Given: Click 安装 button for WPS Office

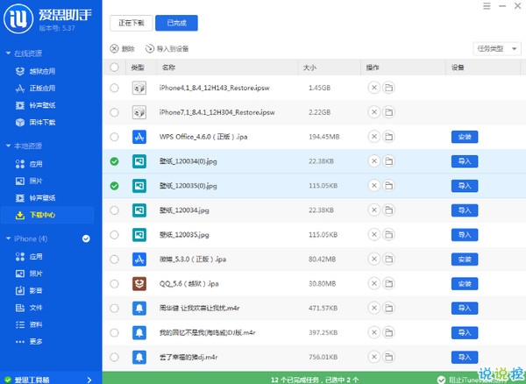Looking at the screenshot, I should [x=465, y=137].
